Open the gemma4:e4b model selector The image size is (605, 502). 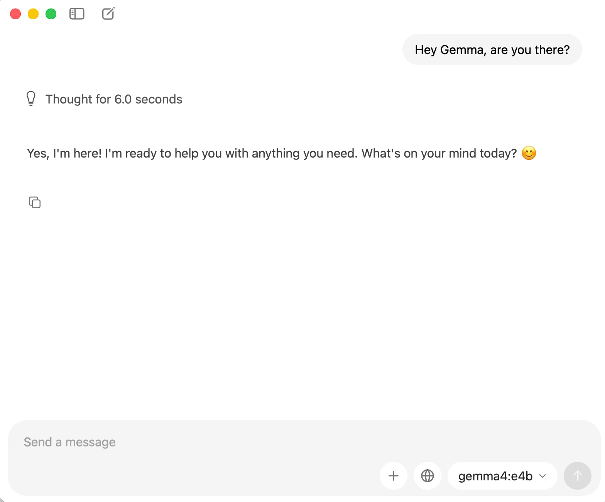pos(502,476)
